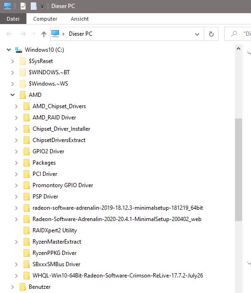Expand the AMD_RAID Driver folder

tap(17, 118)
